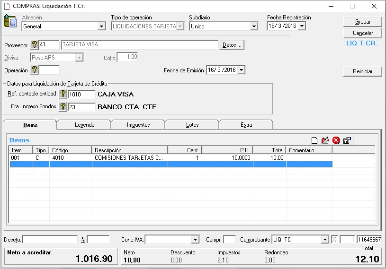The width and height of the screenshot is (386, 269).
Task: Click the Grabar button
Action: click(363, 22)
